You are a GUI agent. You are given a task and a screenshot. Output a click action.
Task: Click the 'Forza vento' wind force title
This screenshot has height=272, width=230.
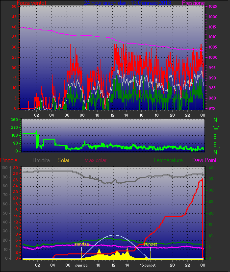pos(31,3)
